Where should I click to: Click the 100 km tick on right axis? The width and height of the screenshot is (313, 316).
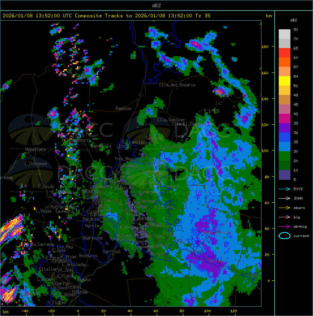(x=265, y=150)
